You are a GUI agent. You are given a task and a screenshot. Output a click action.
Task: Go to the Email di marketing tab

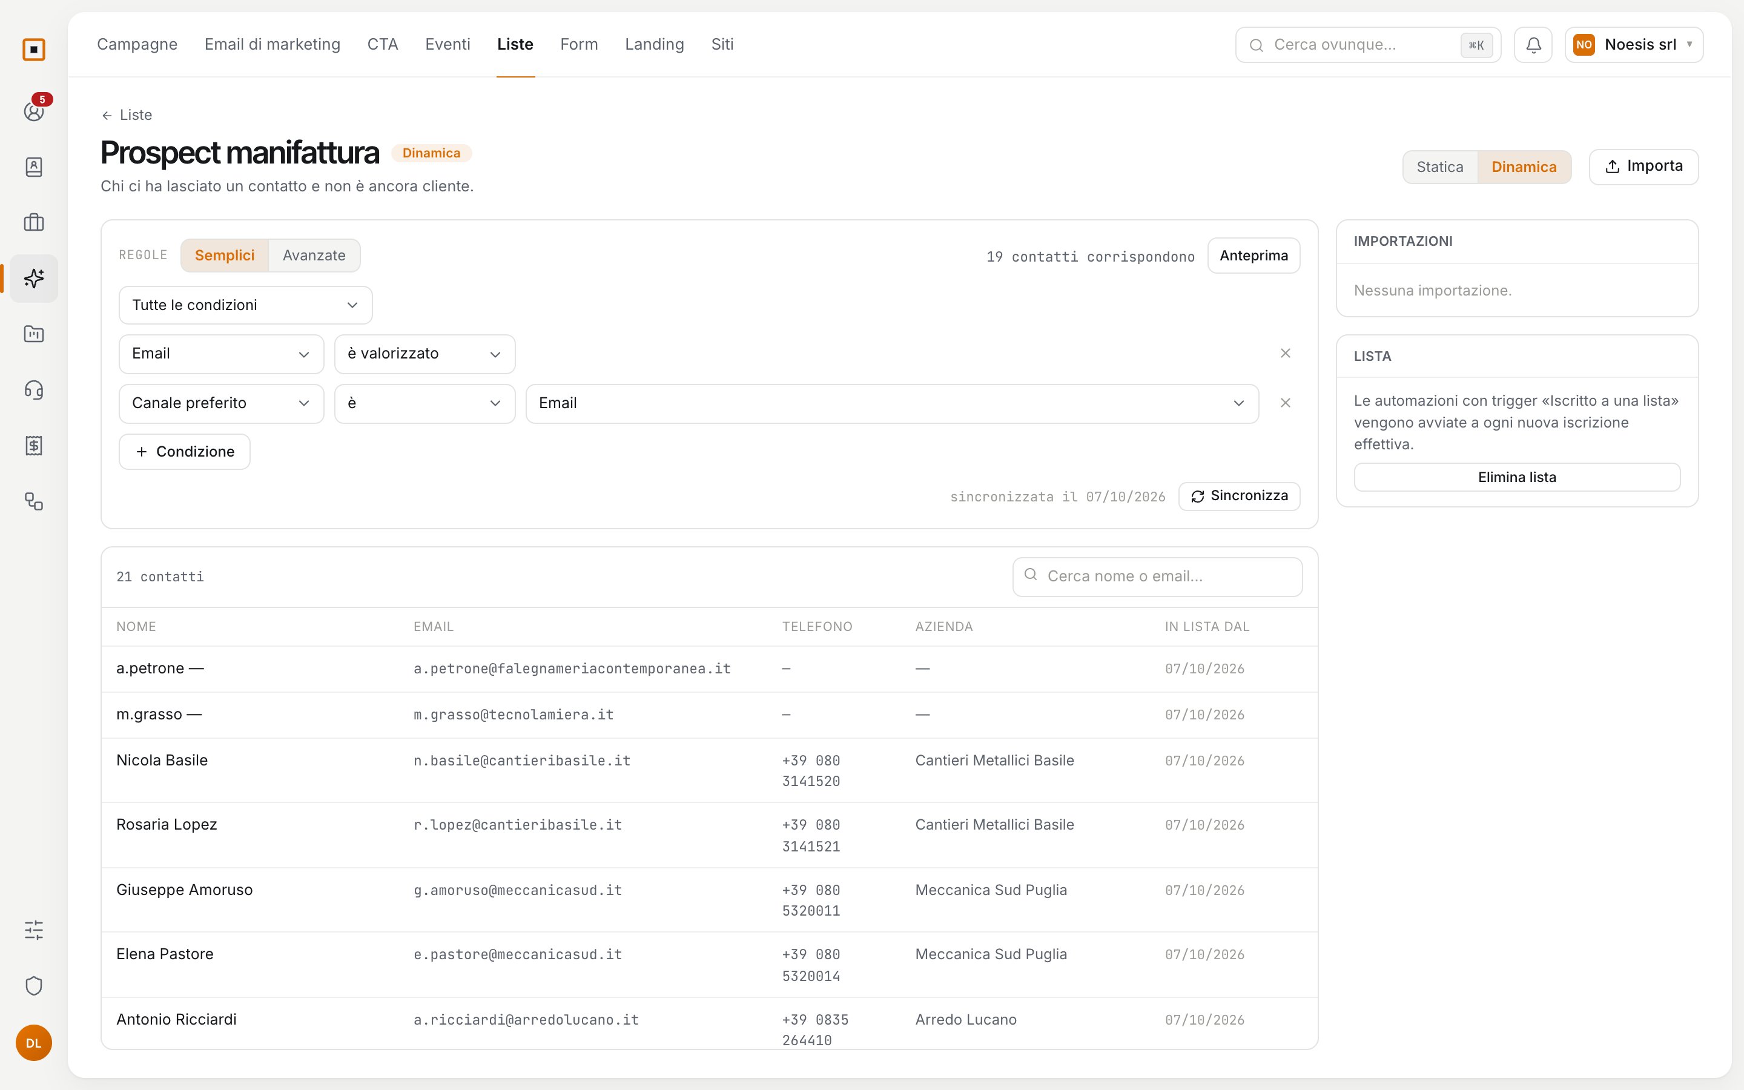coord(272,44)
